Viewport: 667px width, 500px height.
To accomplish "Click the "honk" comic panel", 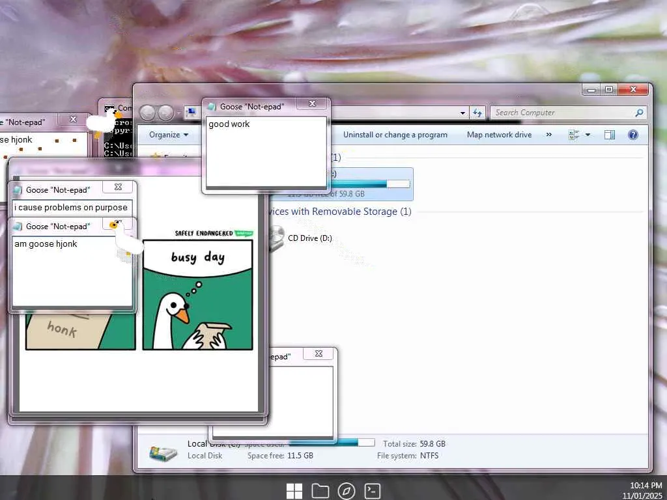I will pyautogui.click(x=80, y=331).
